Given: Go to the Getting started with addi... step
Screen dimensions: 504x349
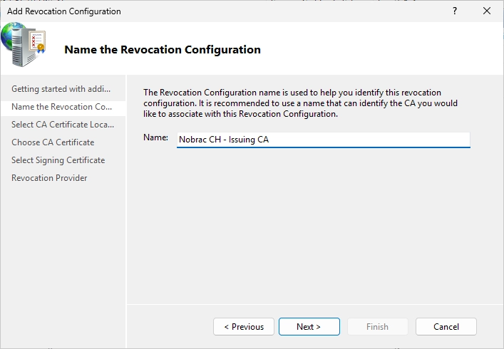Looking at the screenshot, I should tap(61, 89).
